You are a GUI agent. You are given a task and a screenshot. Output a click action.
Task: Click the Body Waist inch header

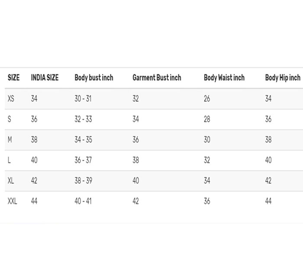[224, 78]
